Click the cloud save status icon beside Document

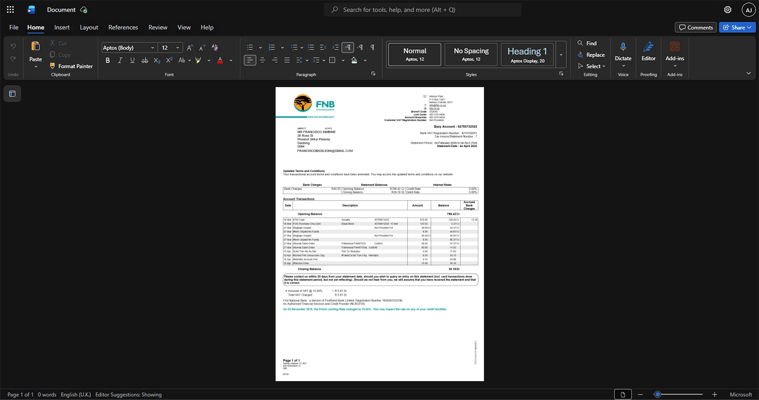click(84, 9)
